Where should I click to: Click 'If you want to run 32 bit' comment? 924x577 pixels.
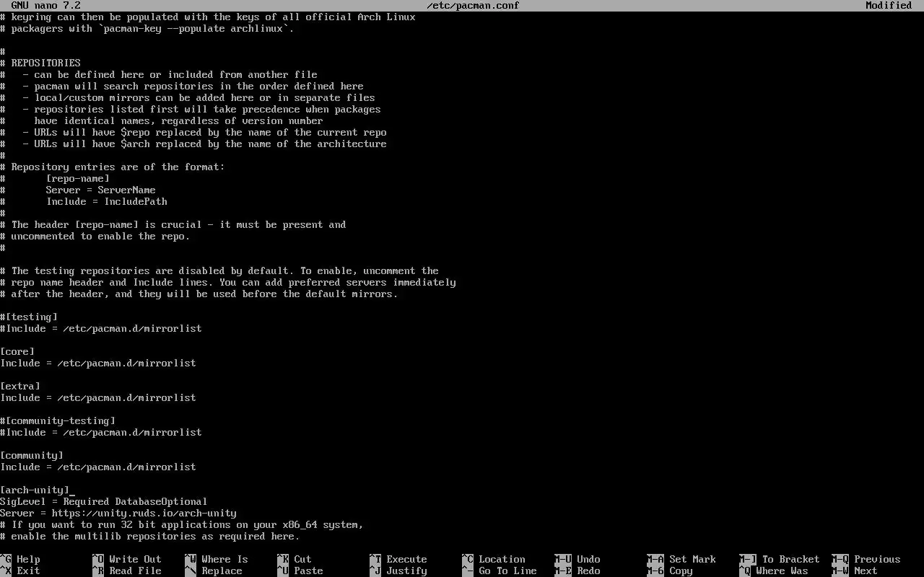(x=182, y=524)
